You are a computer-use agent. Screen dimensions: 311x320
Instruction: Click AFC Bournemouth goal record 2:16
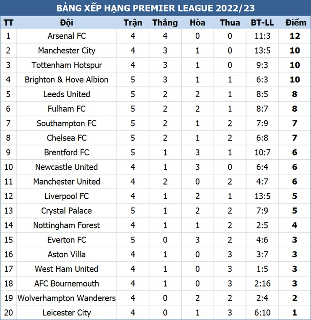(x=262, y=284)
